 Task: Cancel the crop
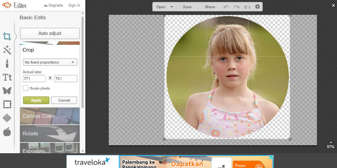click(64, 100)
